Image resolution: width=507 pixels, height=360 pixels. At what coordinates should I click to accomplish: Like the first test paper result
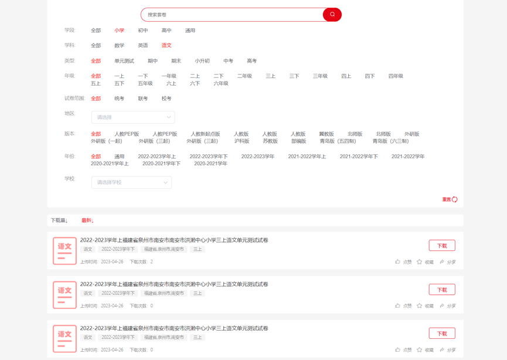398,262
